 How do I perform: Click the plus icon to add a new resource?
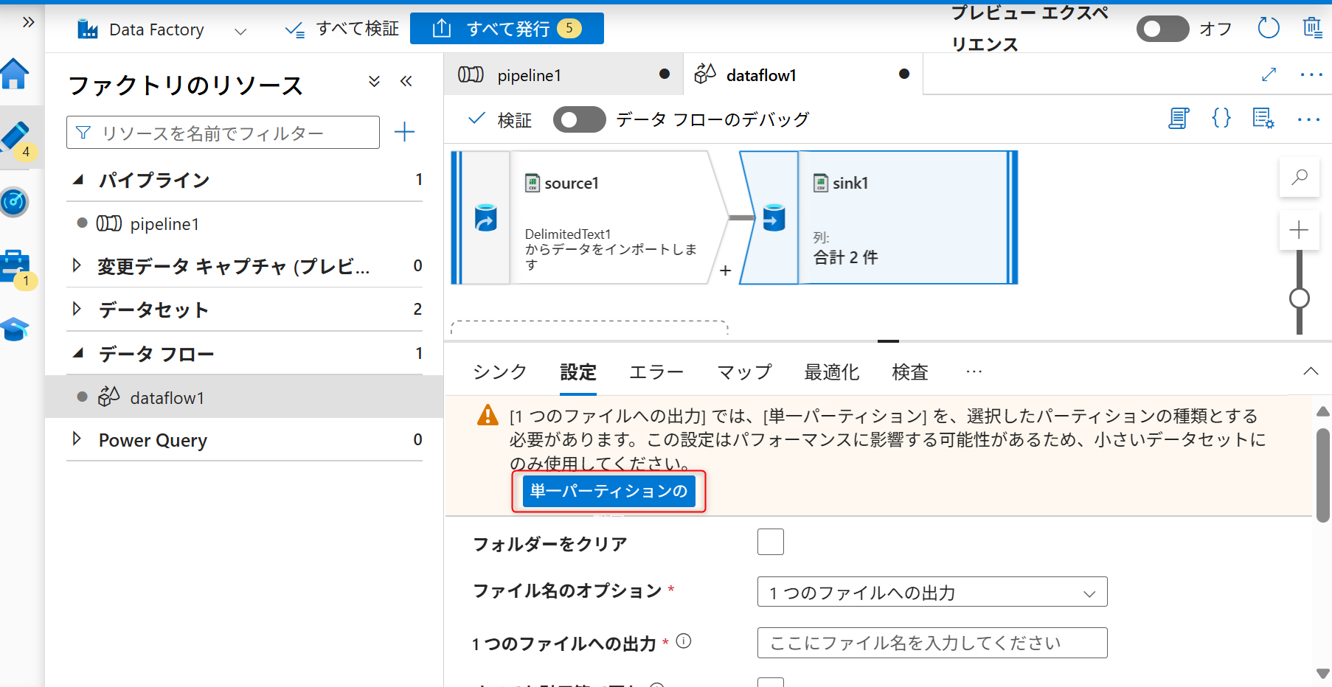[404, 131]
